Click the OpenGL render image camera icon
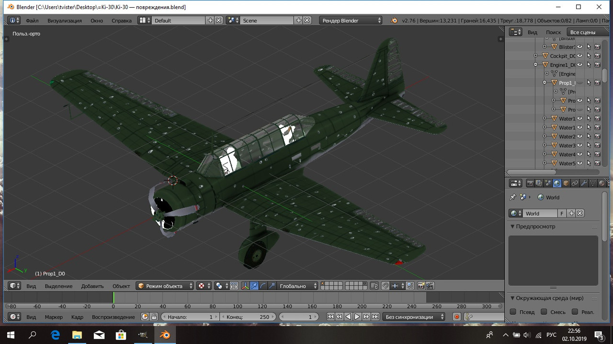613x344 pixels. click(x=421, y=286)
